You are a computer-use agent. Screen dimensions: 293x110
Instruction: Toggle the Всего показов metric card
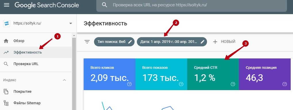161,74
